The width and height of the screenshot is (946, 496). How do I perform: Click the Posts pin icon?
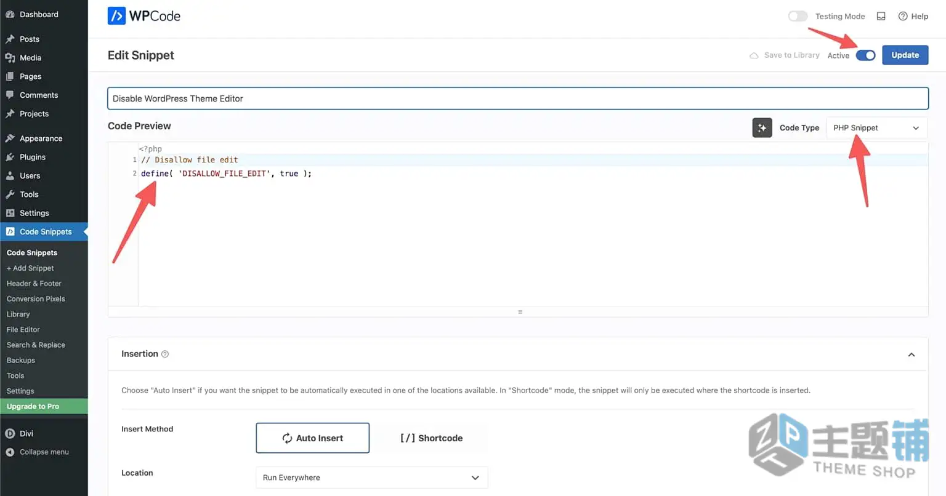(10, 39)
